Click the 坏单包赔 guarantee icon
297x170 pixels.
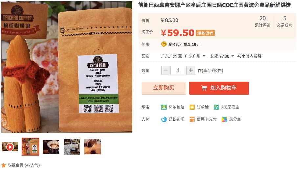click(x=164, y=107)
